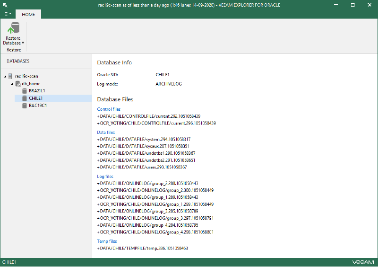Click the RAC19C1 database icon
This screenshot has width=378, height=267.
click(x=25, y=106)
